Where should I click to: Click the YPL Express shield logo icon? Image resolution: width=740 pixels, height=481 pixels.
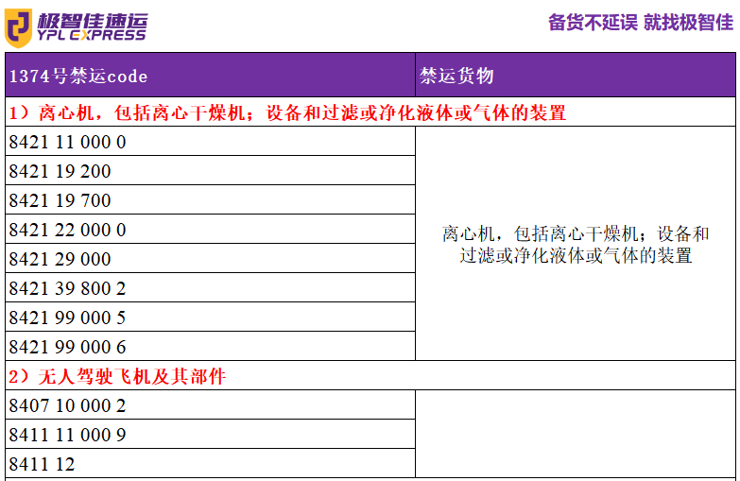click(x=19, y=26)
